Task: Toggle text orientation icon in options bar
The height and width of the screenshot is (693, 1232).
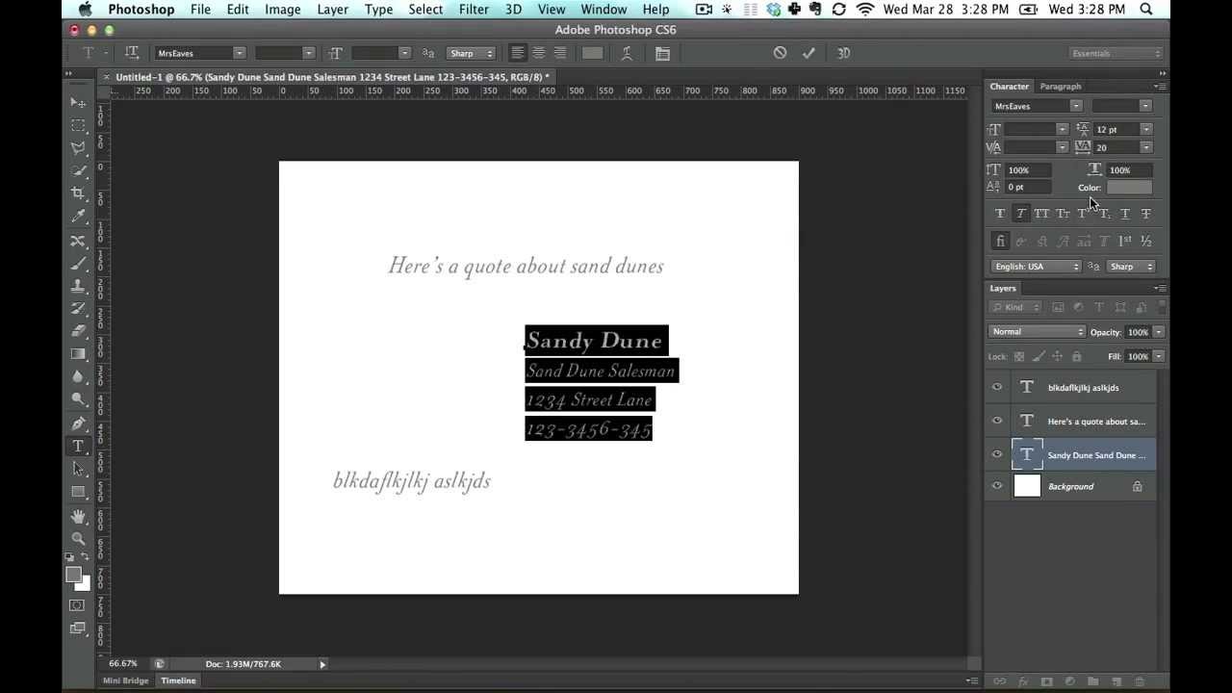Action: [132, 53]
